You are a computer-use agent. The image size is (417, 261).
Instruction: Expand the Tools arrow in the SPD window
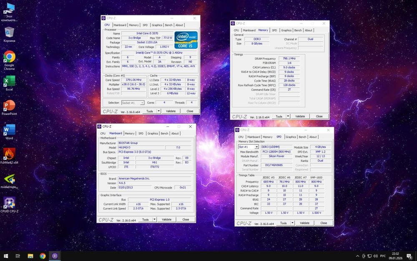click(293, 223)
